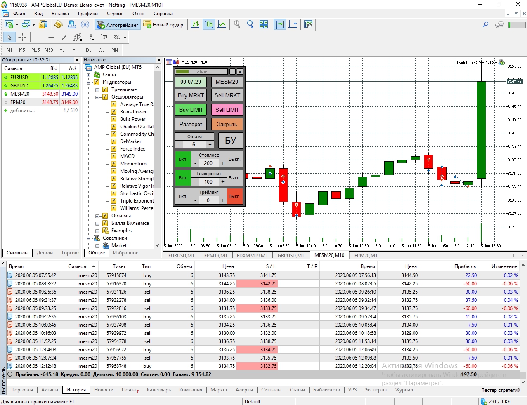The height and width of the screenshot is (405, 527).
Task: Collapse the Осцилляторы folder
Action: click(x=97, y=97)
